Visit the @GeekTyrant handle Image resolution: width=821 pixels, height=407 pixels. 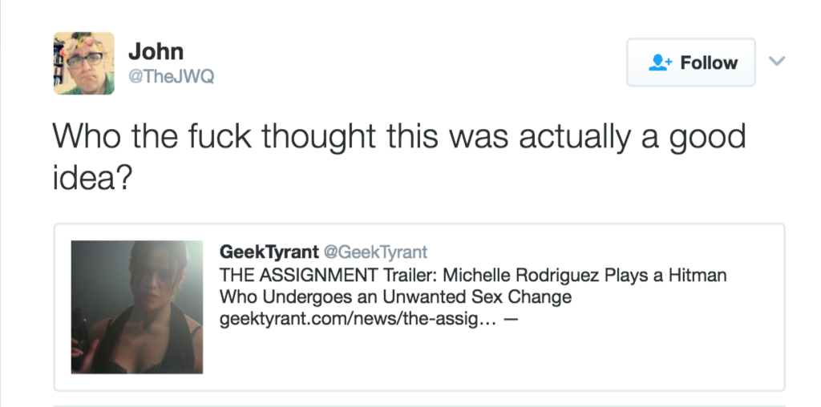(375, 252)
